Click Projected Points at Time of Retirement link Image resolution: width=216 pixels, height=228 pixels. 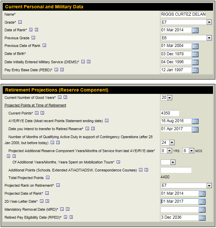click(35, 105)
